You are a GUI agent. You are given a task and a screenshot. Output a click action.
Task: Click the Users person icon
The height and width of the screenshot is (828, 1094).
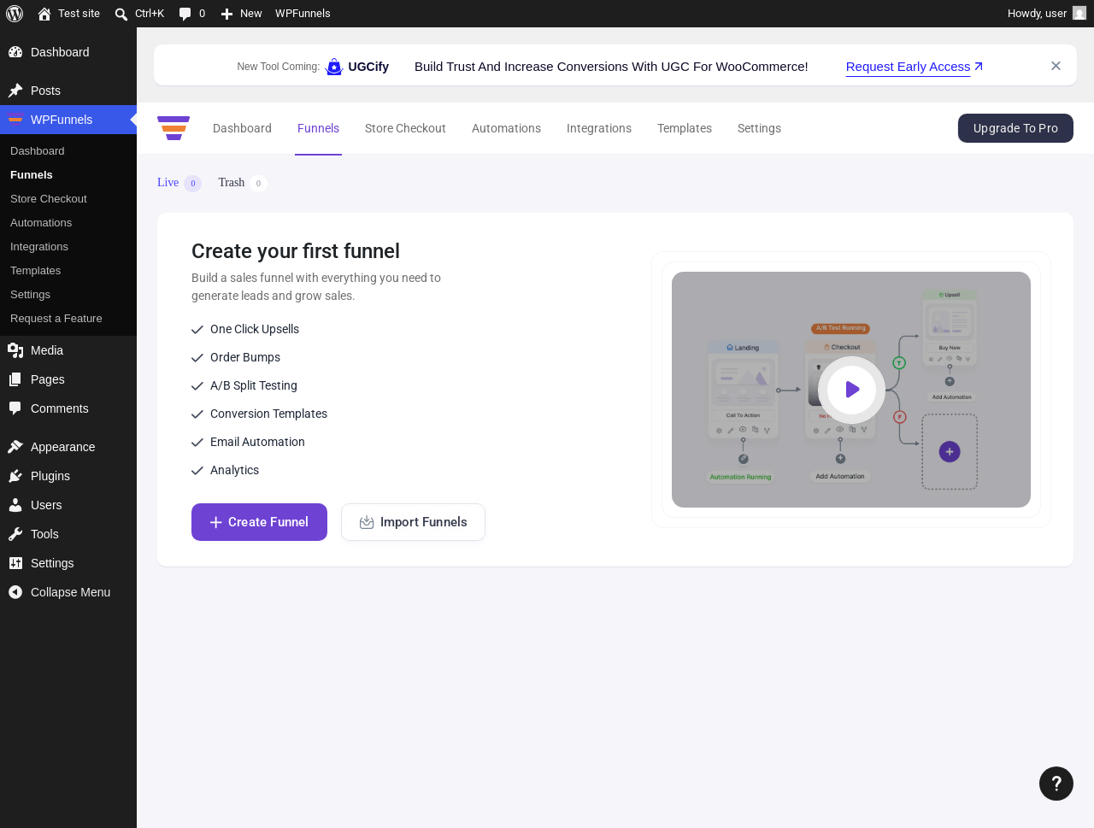tap(15, 505)
